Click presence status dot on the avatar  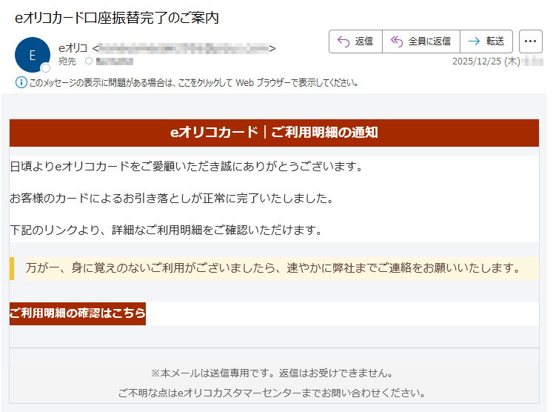pos(46,68)
